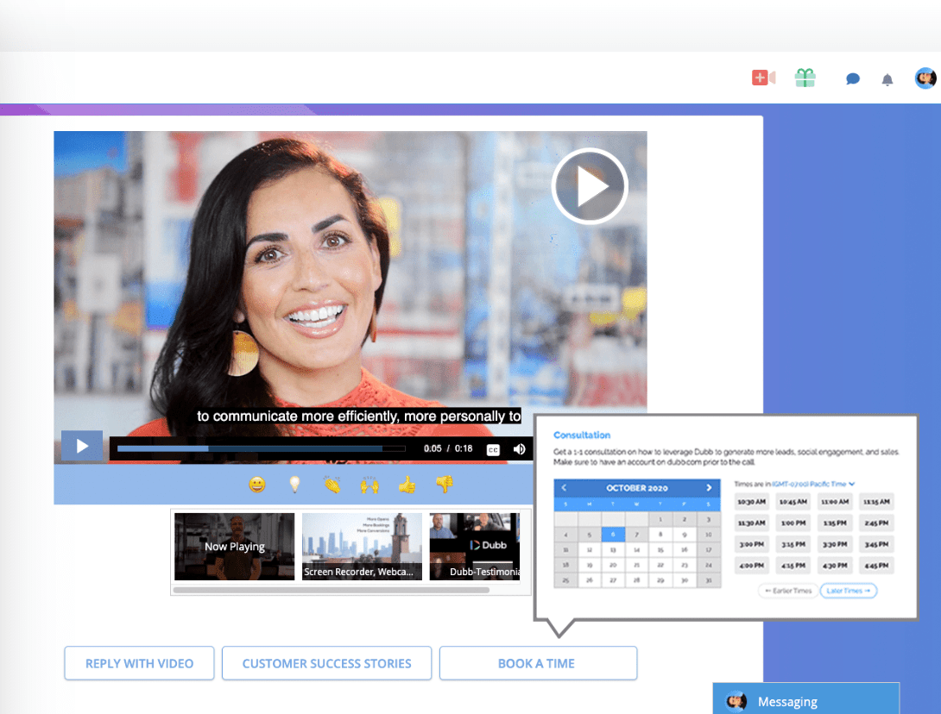The height and width of the screenshot is (714, 941).
Task: React with the light bulb emoji
Action: click(x=294, y=485)
